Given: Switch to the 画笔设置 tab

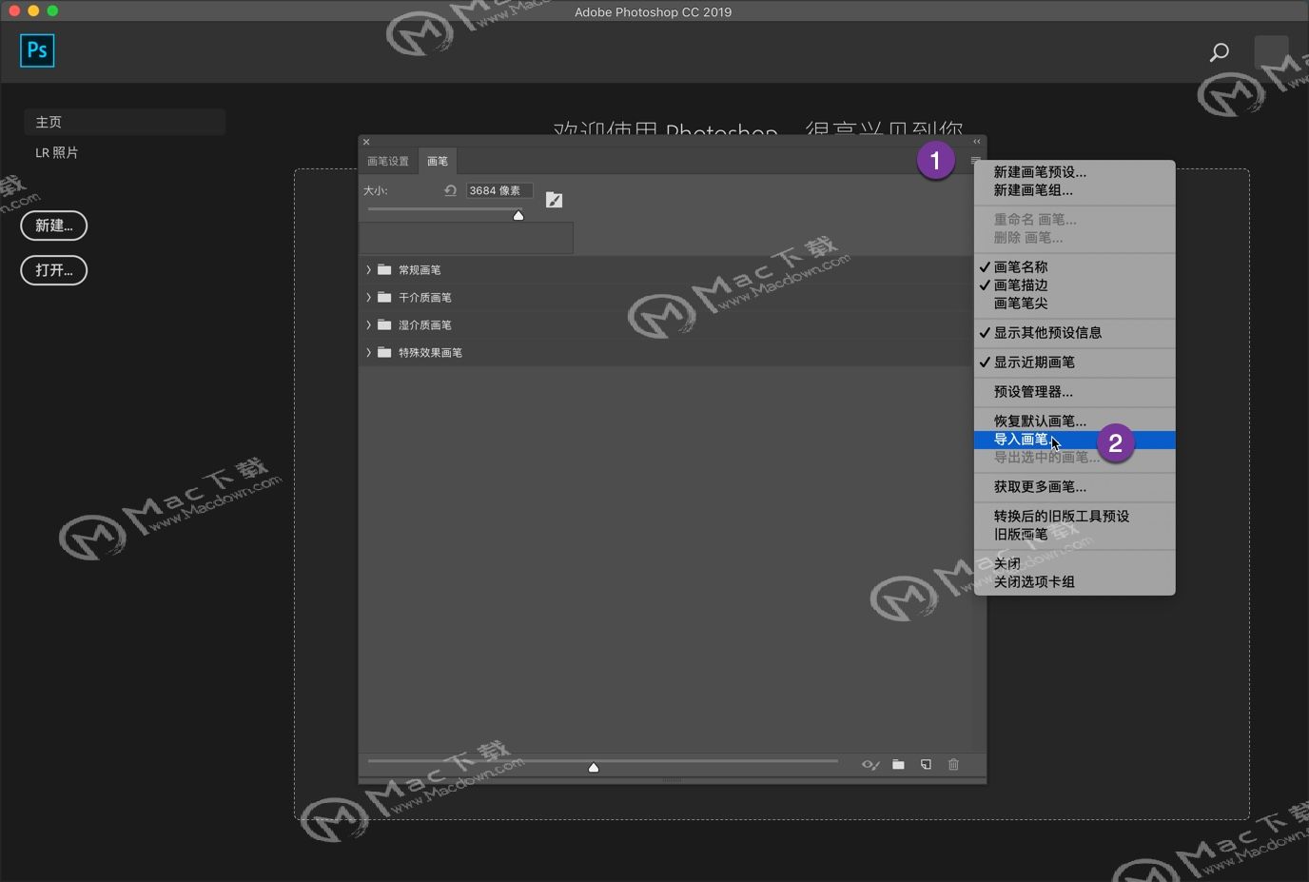Looking at the screenshot, I should pos(388,161).
